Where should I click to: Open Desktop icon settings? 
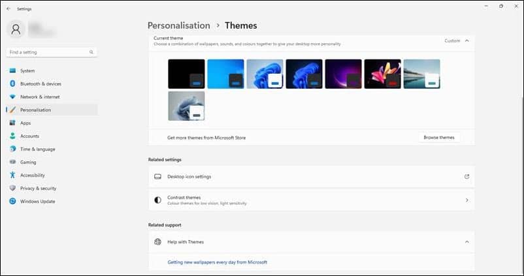coord(312,177)
